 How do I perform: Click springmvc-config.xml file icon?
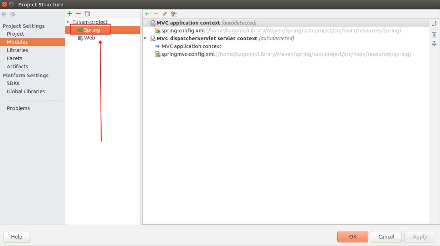pos(158,54)
